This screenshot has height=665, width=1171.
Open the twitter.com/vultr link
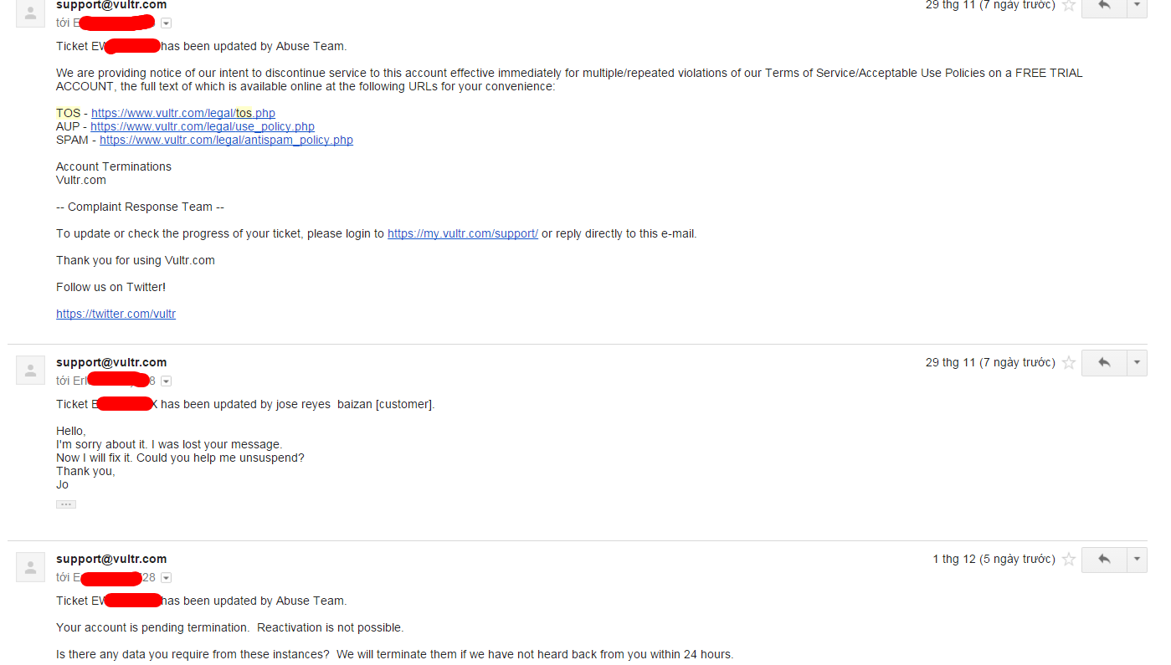[116, 315]
